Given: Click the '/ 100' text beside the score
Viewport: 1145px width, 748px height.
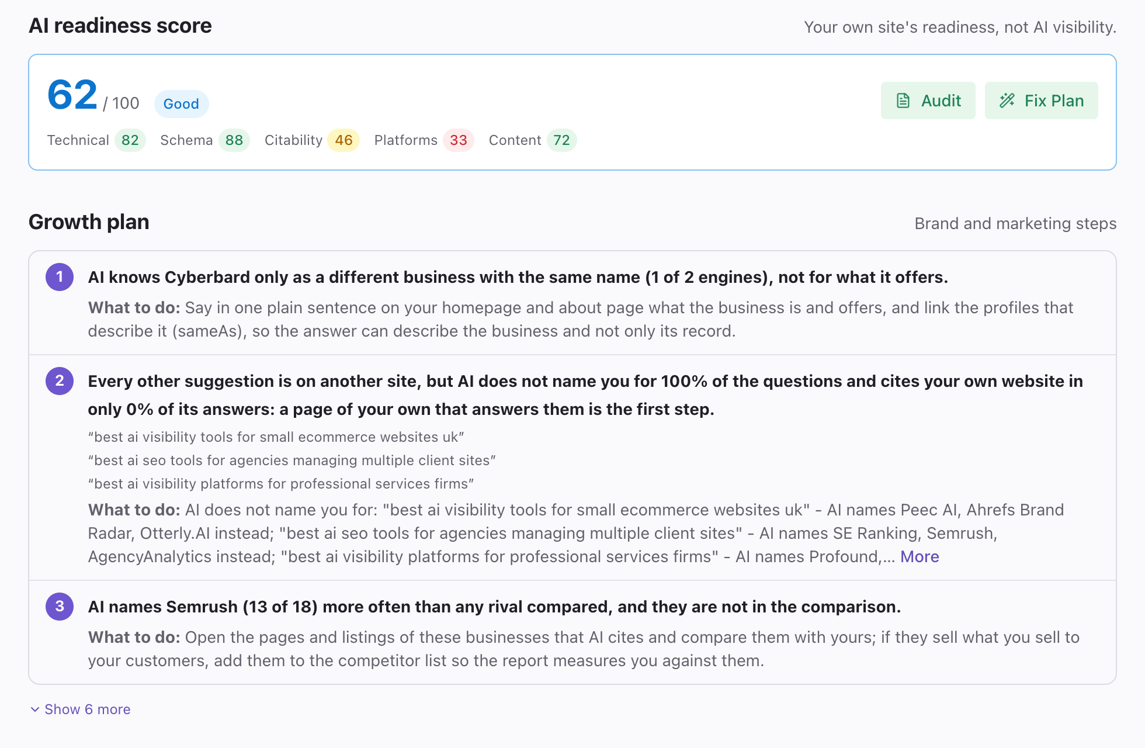Looking at the screenshot, I should (x=121, y=103).
